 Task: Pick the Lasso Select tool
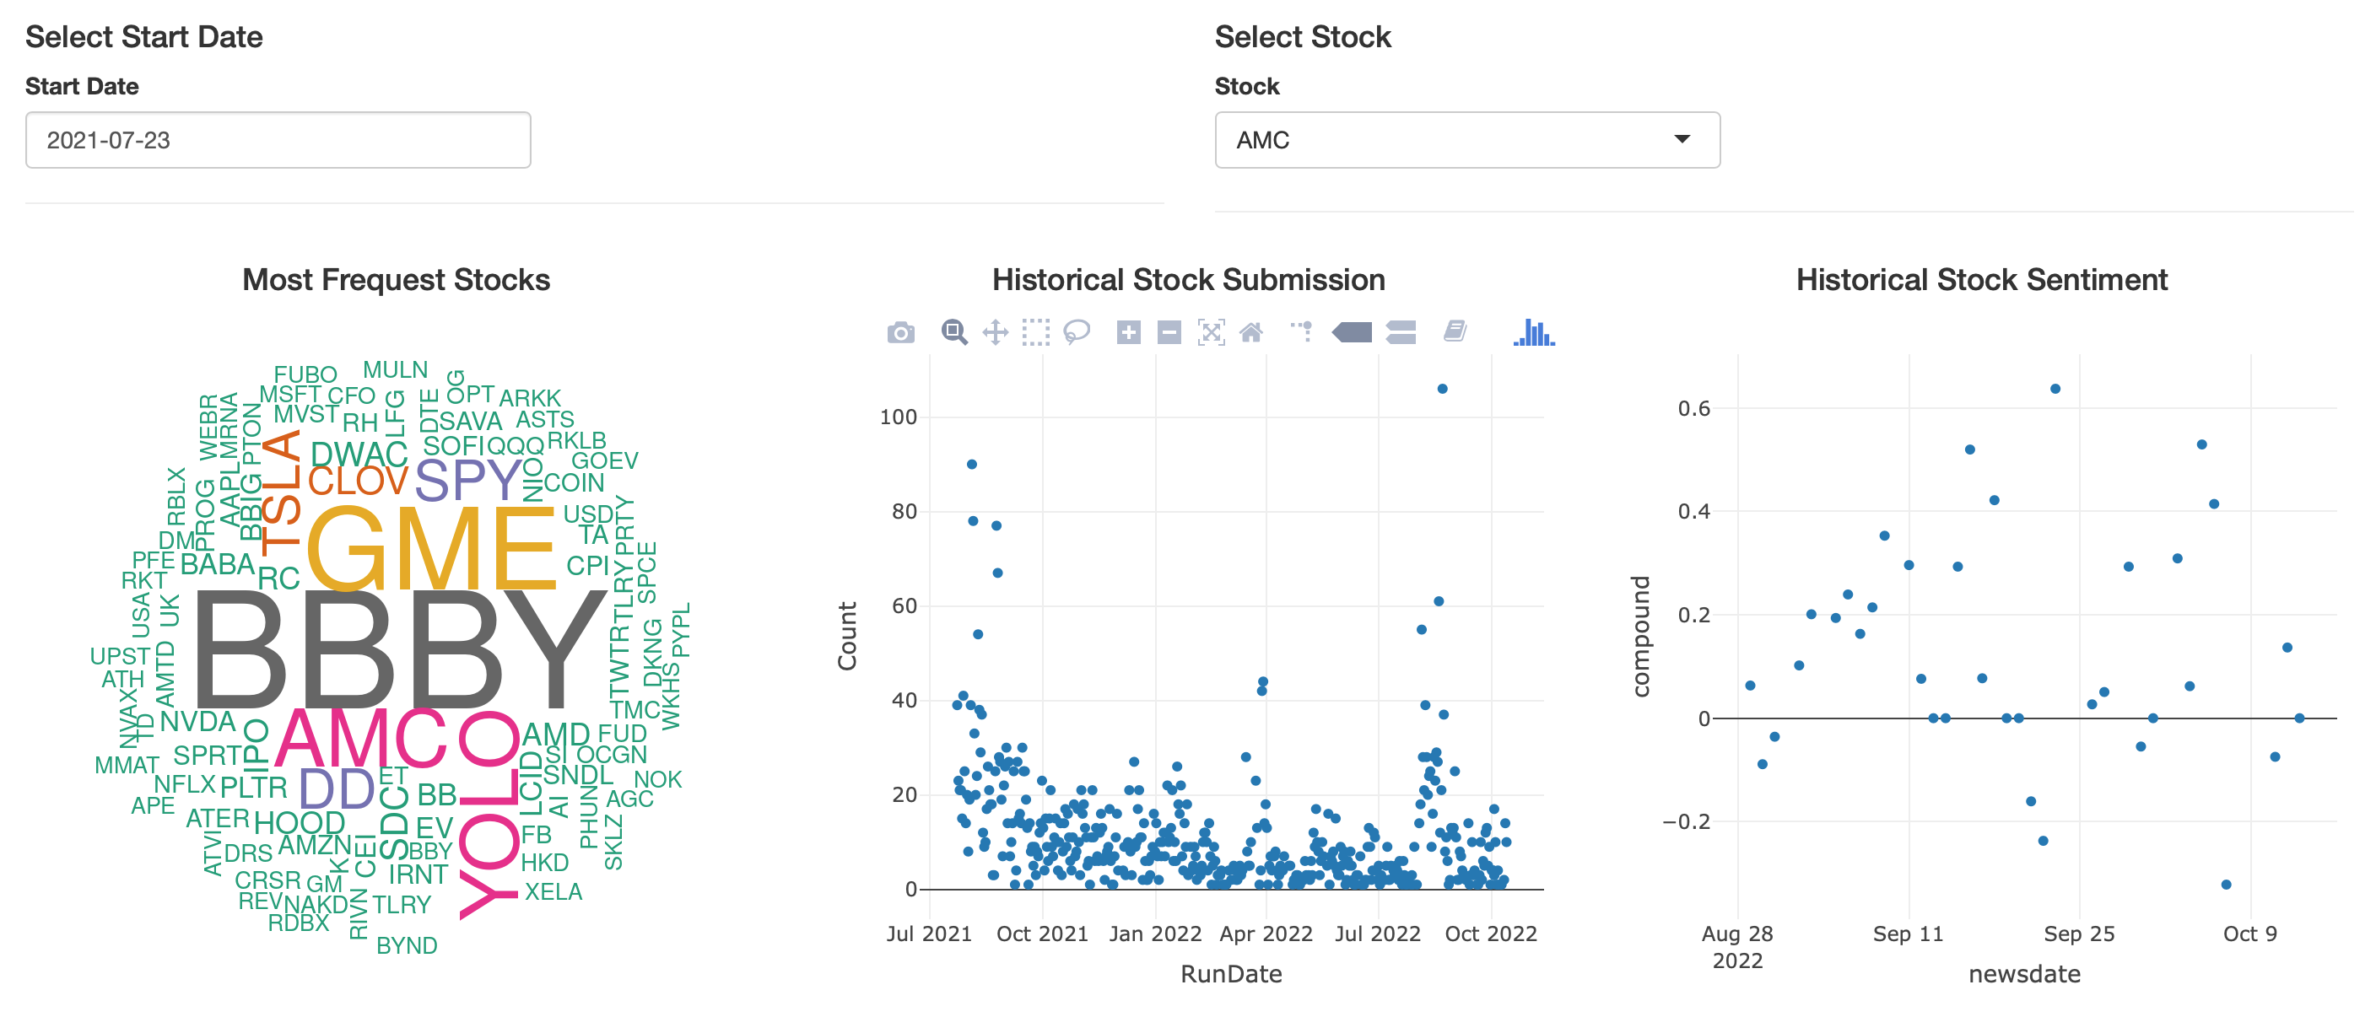click(x=1077, y=334)
